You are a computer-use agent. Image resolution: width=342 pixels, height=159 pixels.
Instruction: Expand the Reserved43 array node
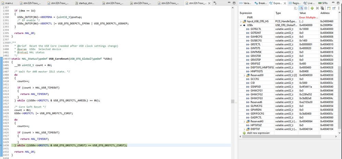[x=244, y=122]
